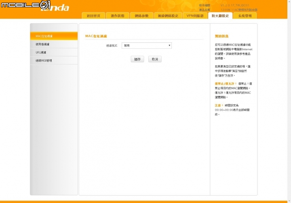Open the 返回首頁 tab
Viewport: 291px width, 203px height.
coord(93,16)
